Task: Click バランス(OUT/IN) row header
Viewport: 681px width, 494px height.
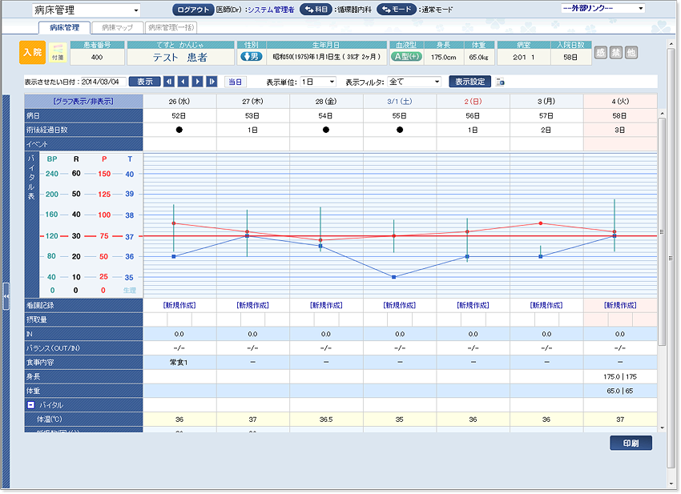Action: pyautogui.click(x=83, y=347)
